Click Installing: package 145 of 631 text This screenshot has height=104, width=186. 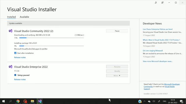[26, 43]
